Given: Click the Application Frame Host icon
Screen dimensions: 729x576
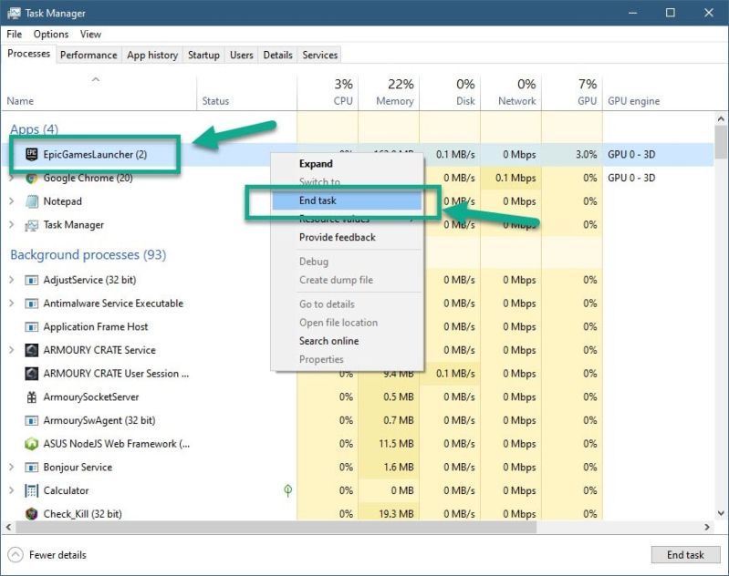Looking at the screenshot, I should click(31, 327).
